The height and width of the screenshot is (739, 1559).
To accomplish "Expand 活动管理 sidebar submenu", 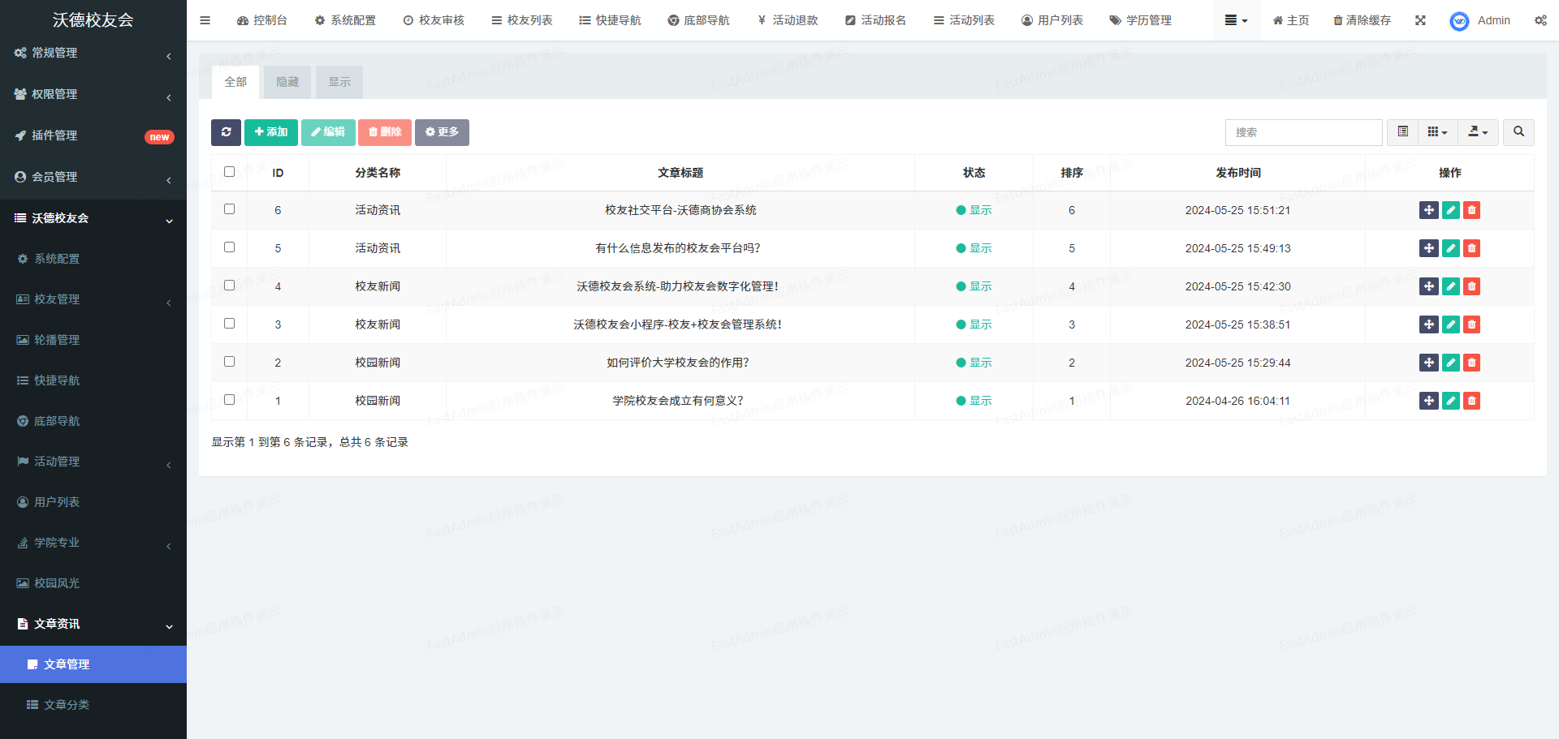I will pyautogui.click(x=93, y=462).
